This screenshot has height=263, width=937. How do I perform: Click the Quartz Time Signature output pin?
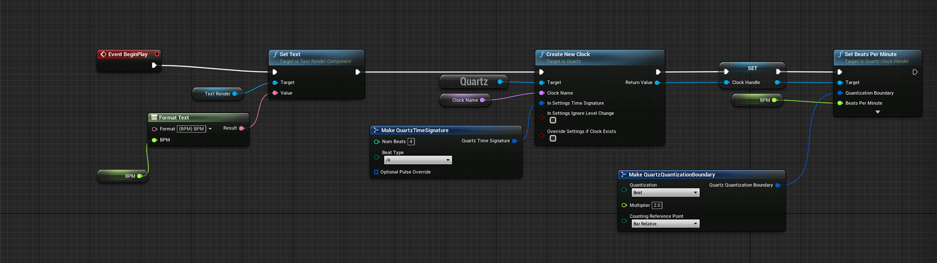[515, 141]
